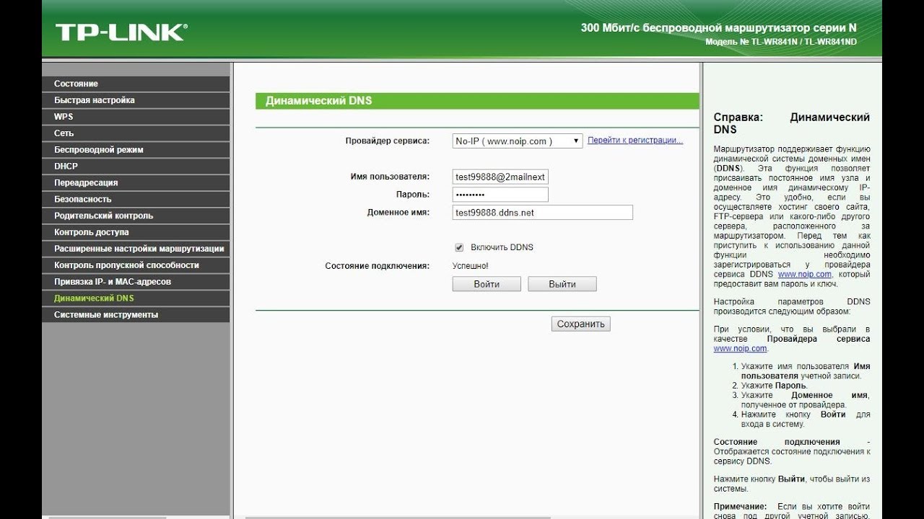The height and width of the screenshot is (519, 924).
Task: Open www.noip.com link under Провайдера сервиса
Action: pos(740,349)
